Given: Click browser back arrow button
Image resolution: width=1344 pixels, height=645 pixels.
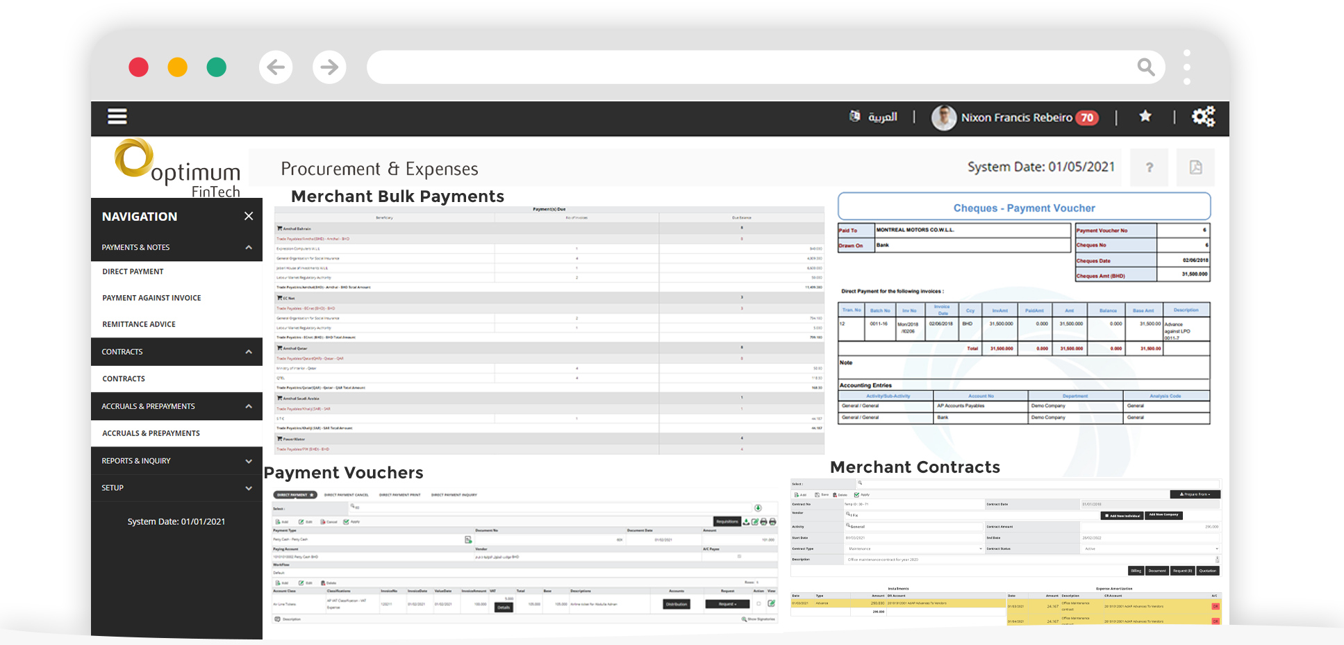Looking at the screenshot, I should (276, 67).
